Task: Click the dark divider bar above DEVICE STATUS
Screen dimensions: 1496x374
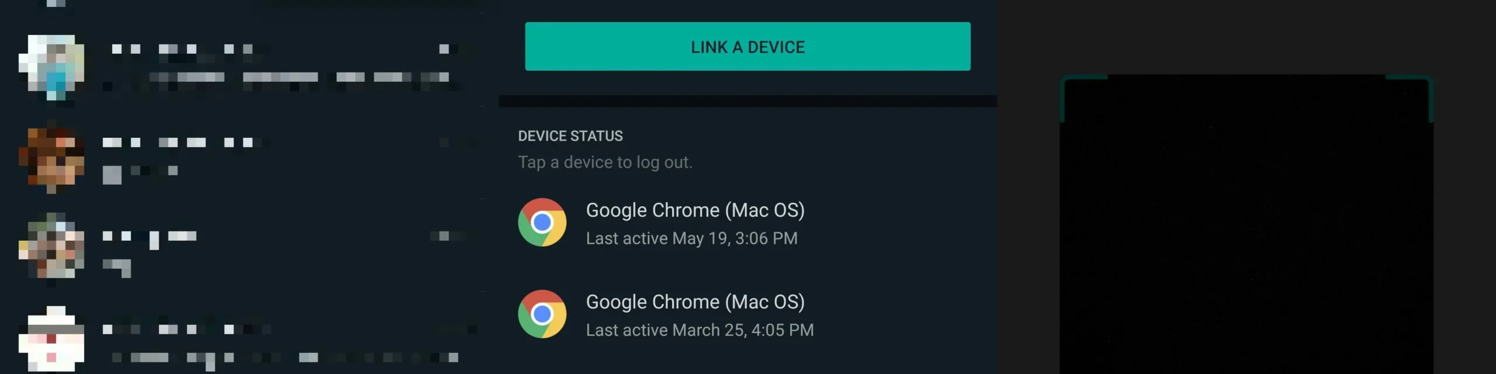Action: (747, 101)
